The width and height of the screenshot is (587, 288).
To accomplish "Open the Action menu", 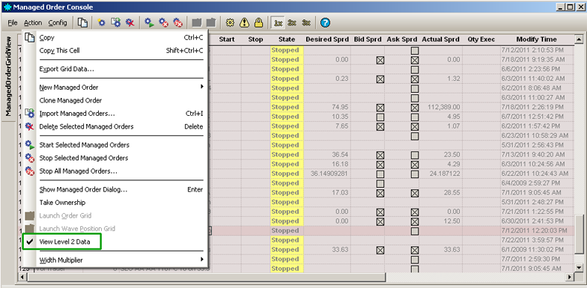I will point(33,23).
